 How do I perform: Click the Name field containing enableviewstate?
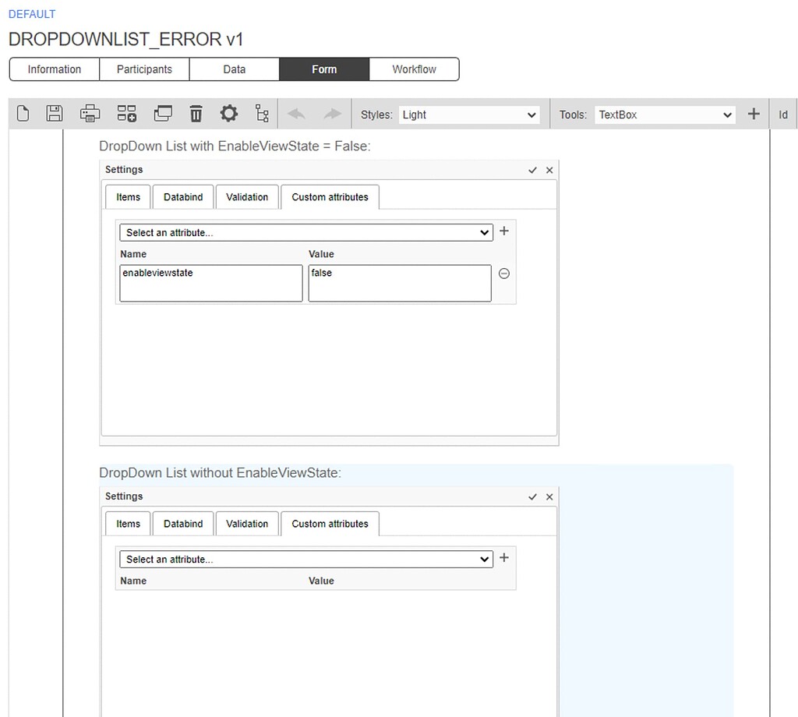click(210, 282)
